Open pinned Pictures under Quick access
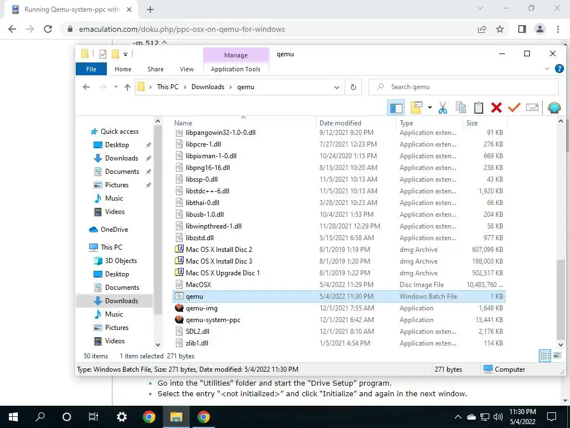The height and width of the screenshot is (428, 570). point(111,185)
